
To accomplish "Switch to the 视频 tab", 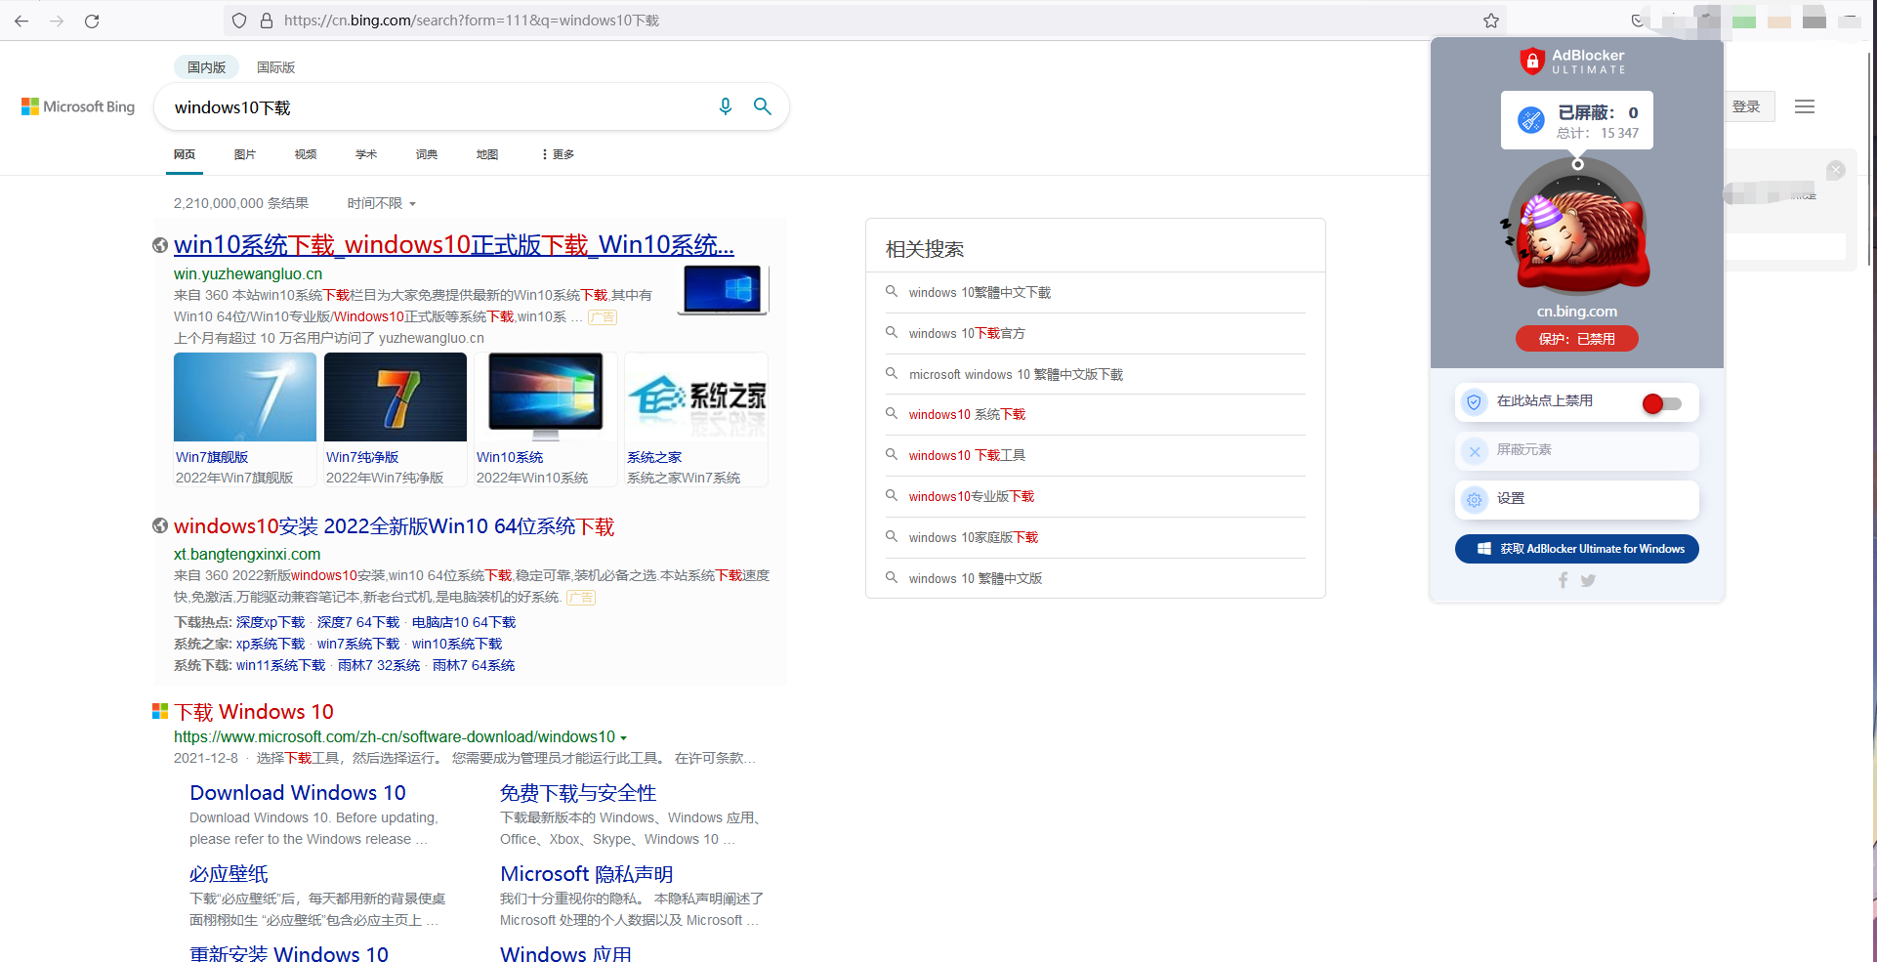I will point(306,154).
